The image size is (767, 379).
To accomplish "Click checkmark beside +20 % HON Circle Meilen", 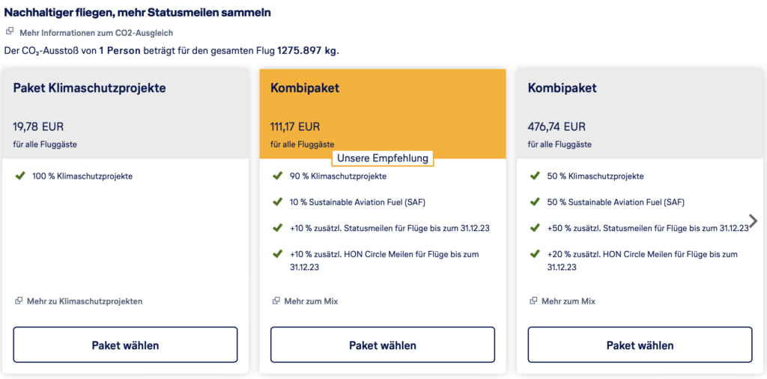I will pyautogui.click(x=534, y=254).
